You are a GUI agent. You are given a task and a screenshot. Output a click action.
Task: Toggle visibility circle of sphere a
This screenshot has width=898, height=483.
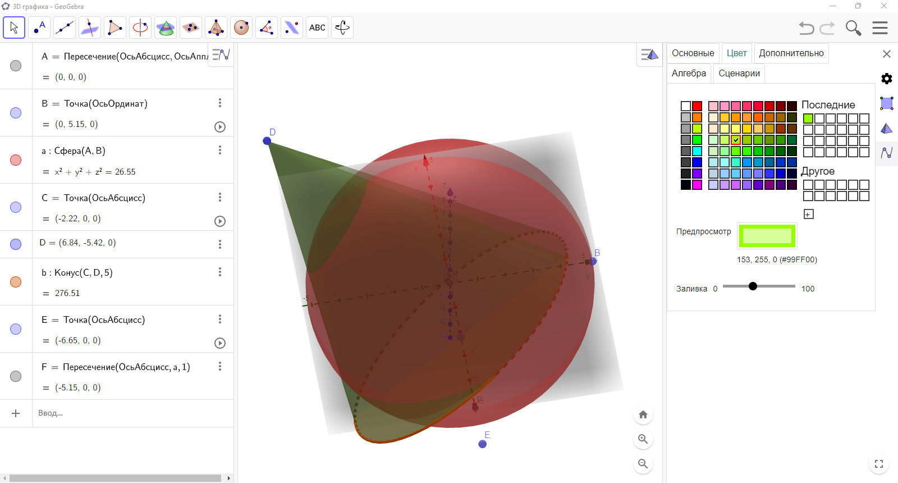16,160
